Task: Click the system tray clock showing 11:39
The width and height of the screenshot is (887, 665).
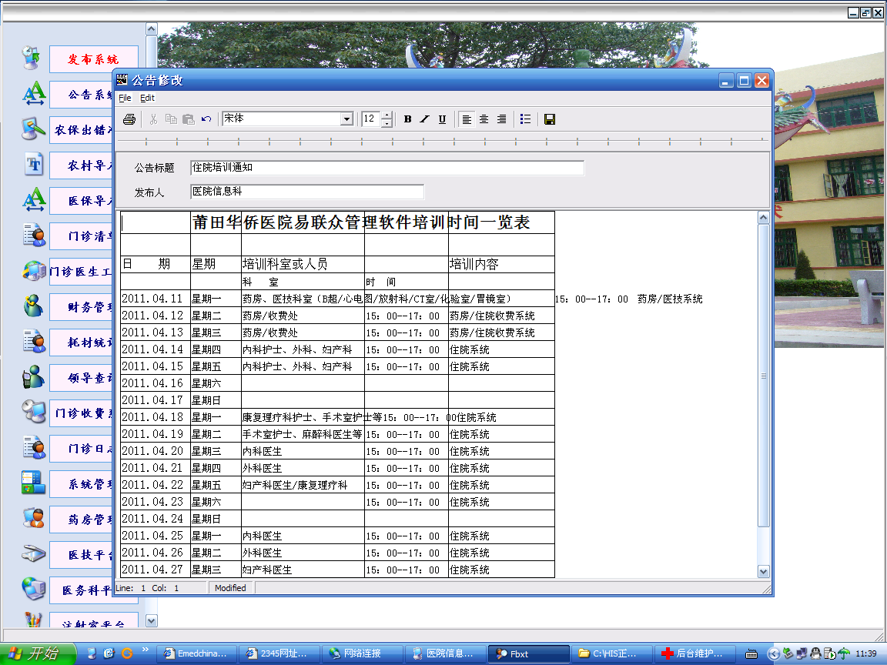Action: [865, 653]
